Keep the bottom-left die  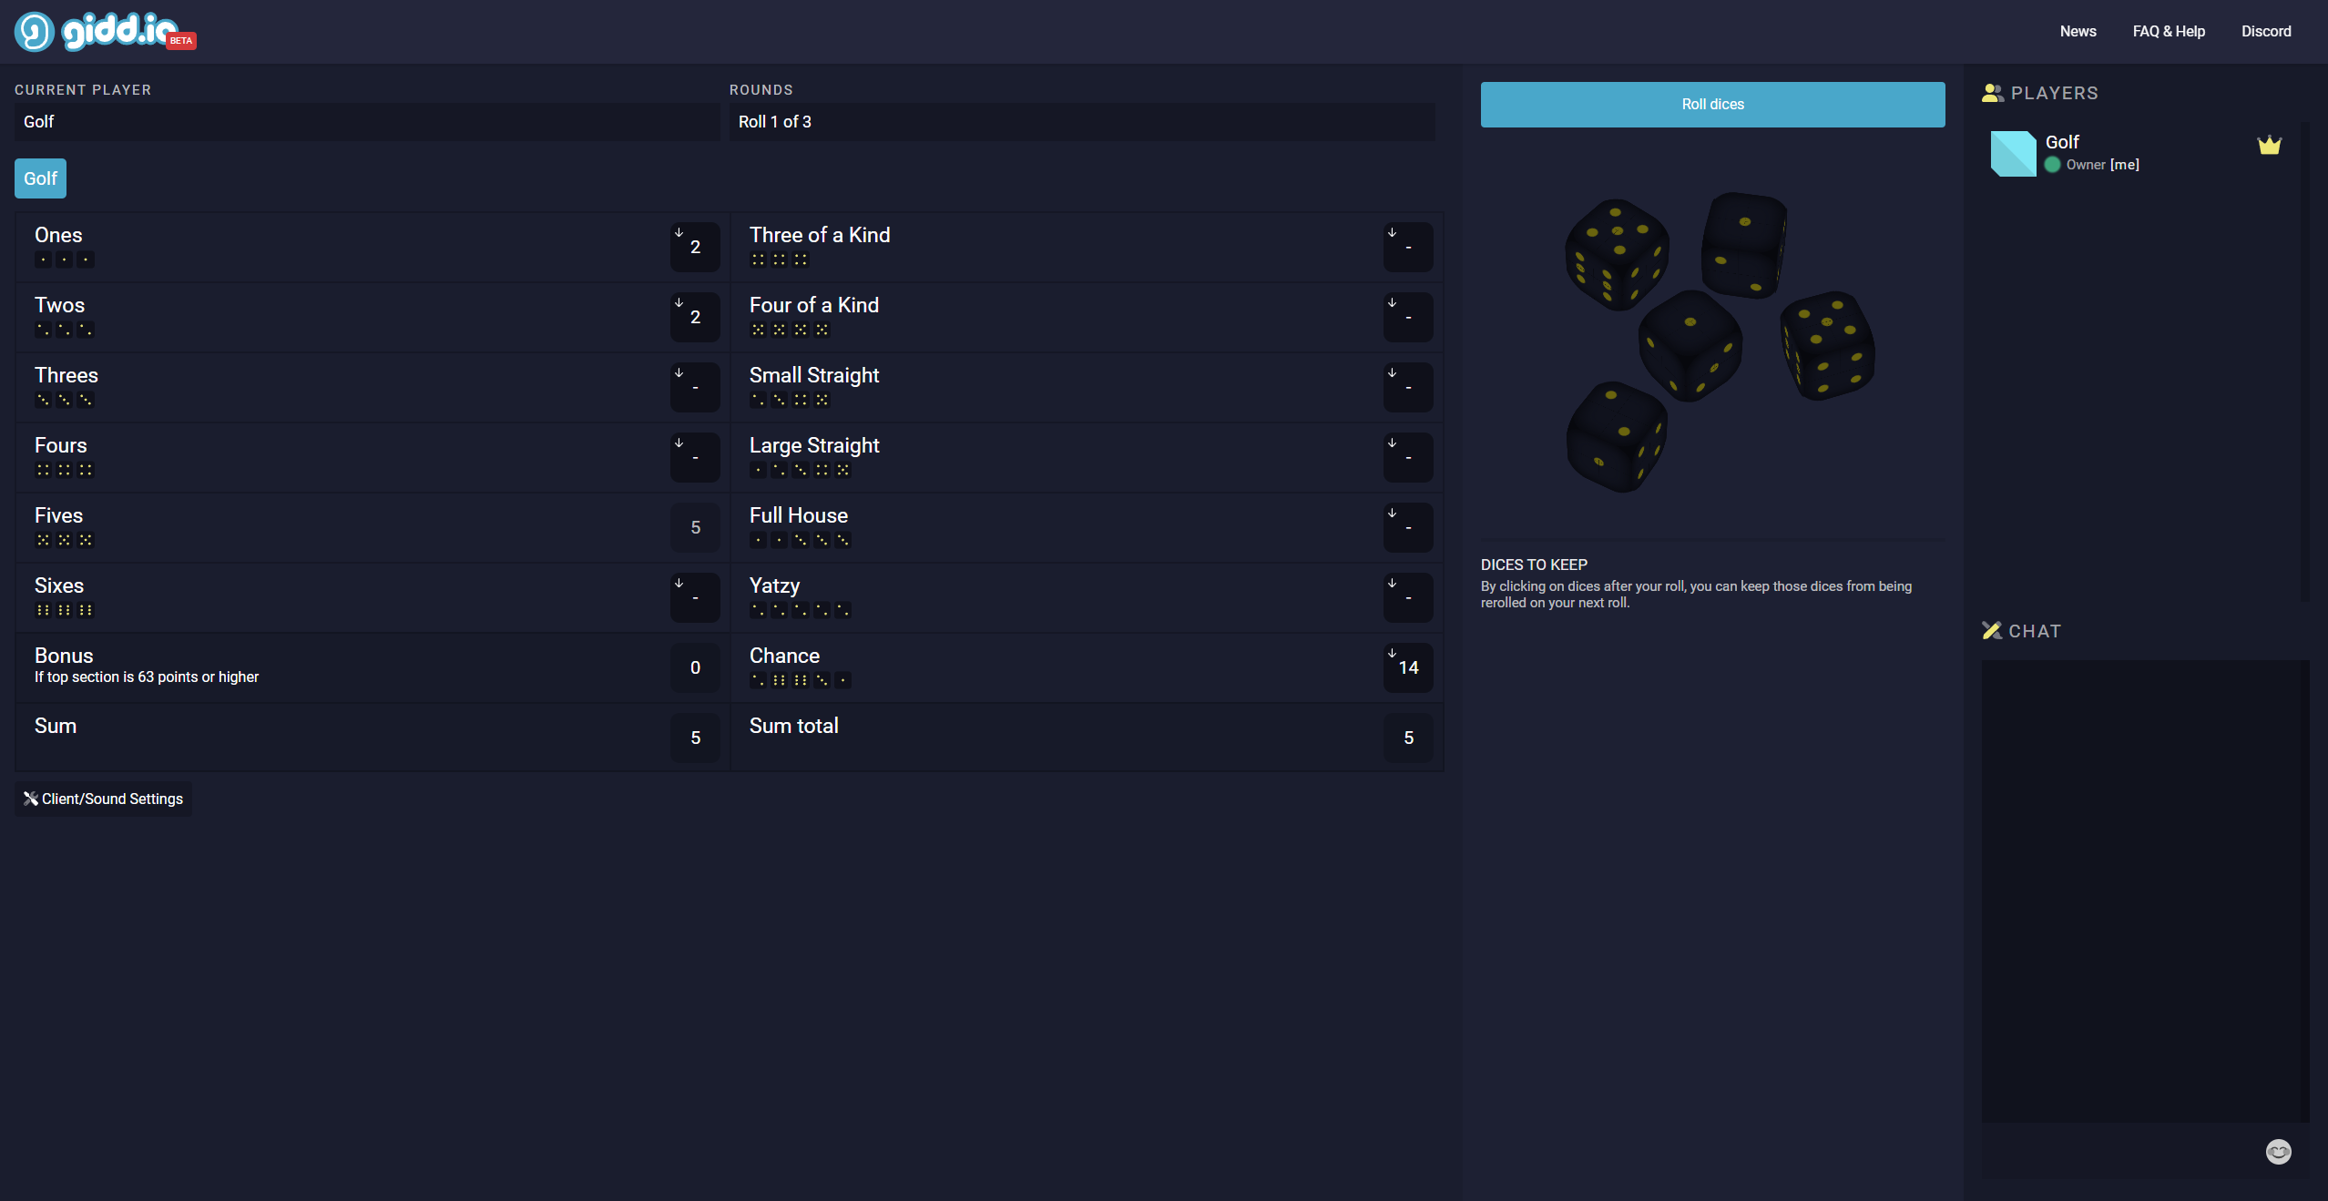[x=1616, y=437]
